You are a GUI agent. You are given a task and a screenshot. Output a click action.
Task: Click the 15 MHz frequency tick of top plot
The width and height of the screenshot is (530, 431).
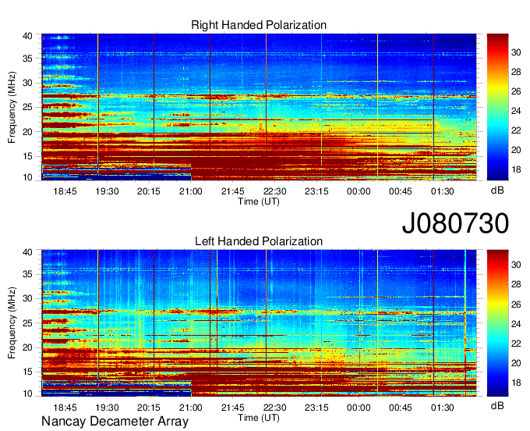click(x=27, y=156)
